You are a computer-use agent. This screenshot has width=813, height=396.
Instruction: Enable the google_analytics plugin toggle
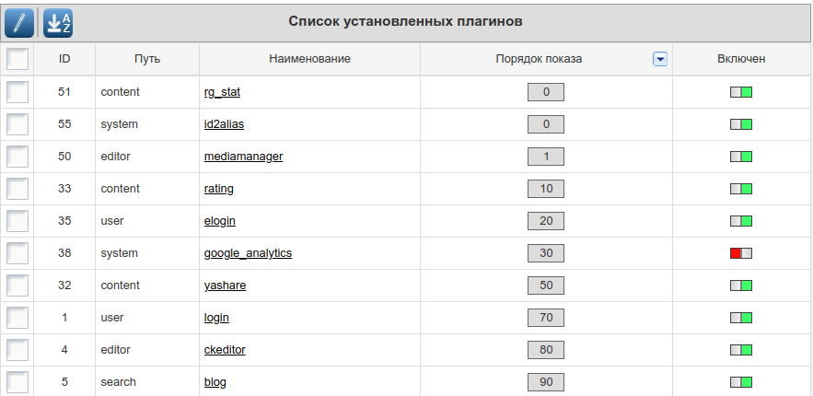(x=741, y=253)
